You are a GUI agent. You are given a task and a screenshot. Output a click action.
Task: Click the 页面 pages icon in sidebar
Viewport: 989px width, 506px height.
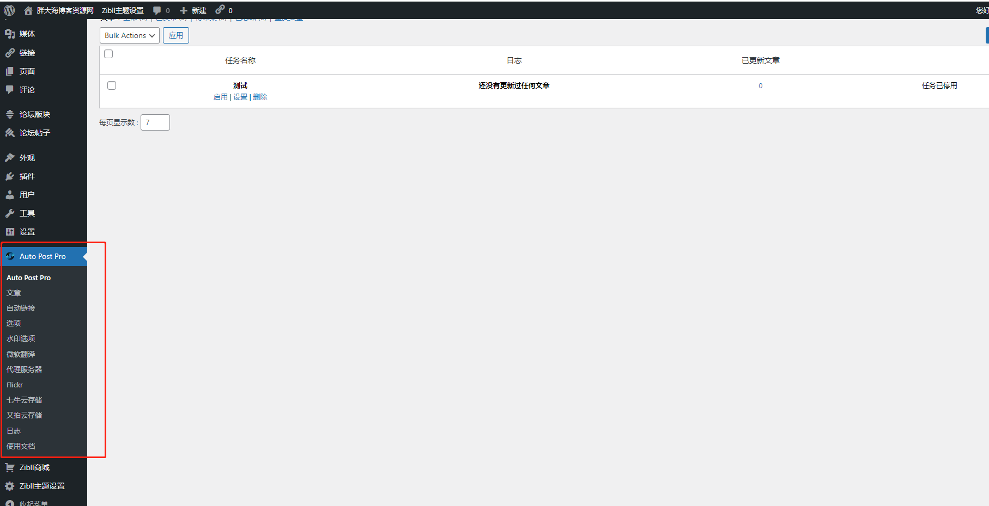point(10,71)
